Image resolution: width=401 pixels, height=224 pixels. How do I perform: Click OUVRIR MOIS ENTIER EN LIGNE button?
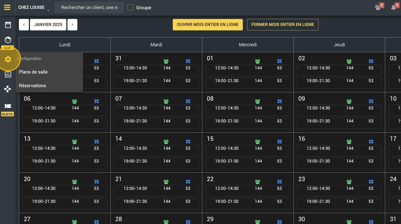208,25
